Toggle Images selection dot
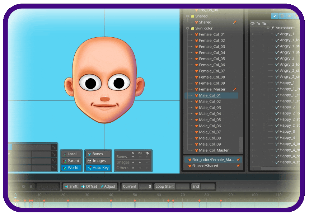This screenshot has width=309, height=217. tap(133, 162)
